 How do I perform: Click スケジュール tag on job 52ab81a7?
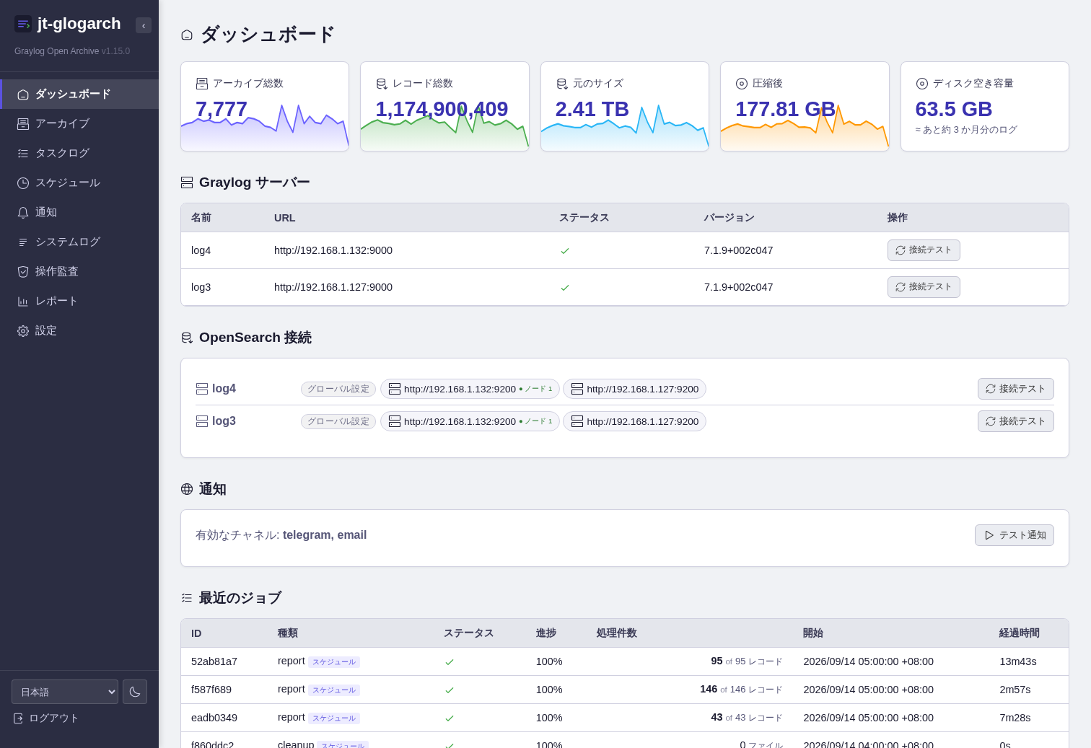pos(334,662)
